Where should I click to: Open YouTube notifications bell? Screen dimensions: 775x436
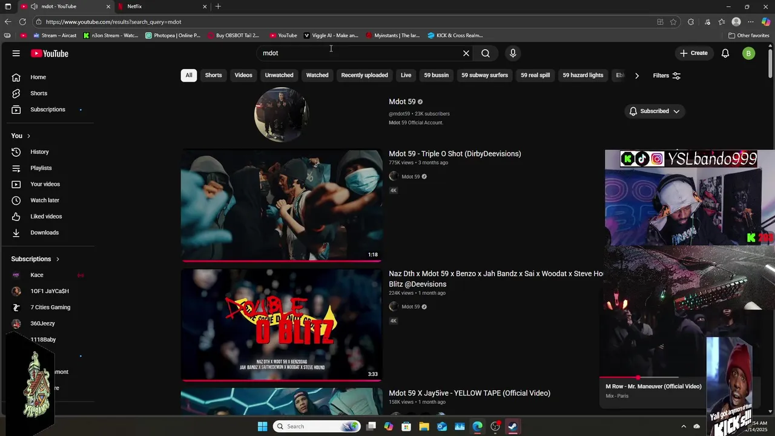tap(725, 53)
